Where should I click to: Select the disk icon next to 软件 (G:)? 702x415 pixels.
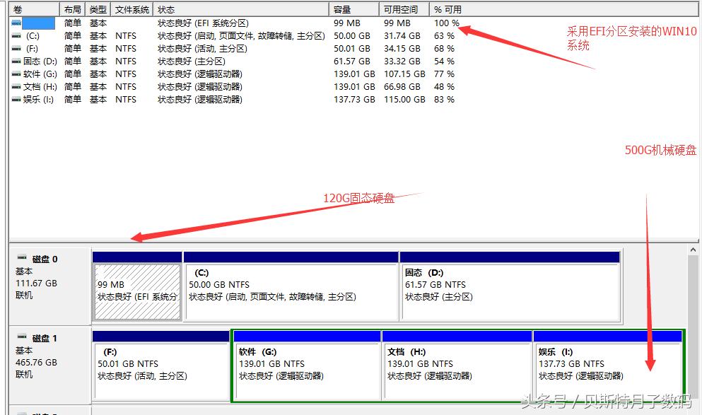tap(16, 74)
